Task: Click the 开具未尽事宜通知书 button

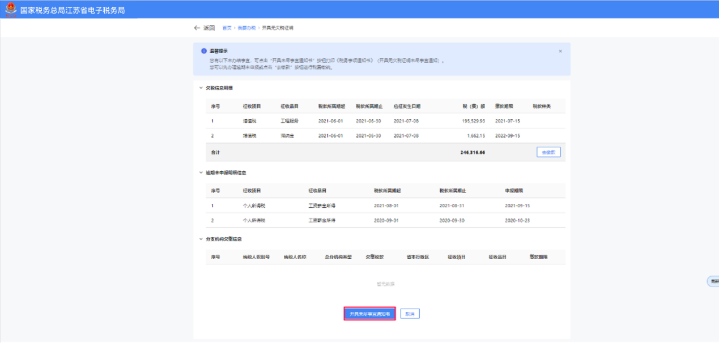Action: [x=369, y=314]
